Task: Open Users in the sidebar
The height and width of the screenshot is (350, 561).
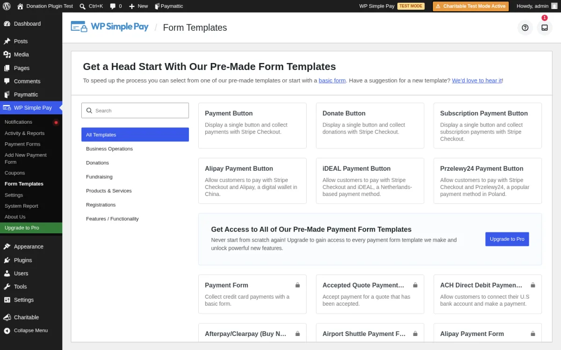Action: (x=31, y=273)
